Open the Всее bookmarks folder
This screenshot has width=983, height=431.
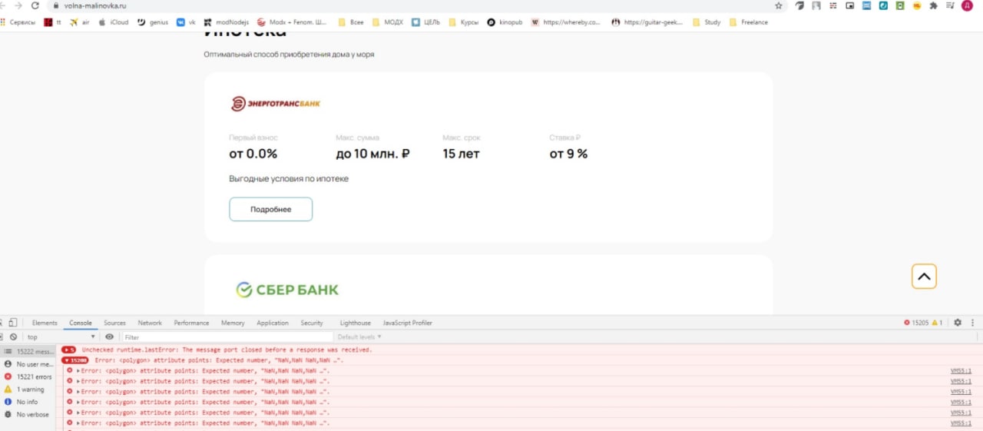[351, 22]
